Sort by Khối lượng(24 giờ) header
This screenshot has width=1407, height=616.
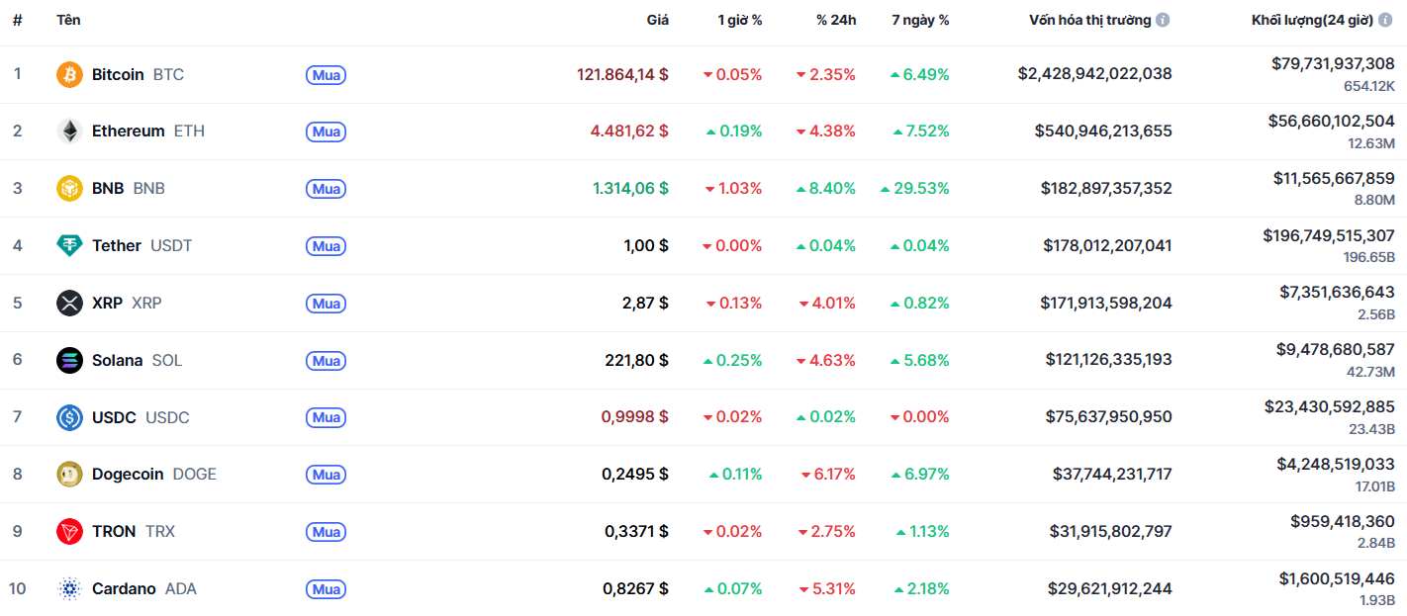[1312, 20]
